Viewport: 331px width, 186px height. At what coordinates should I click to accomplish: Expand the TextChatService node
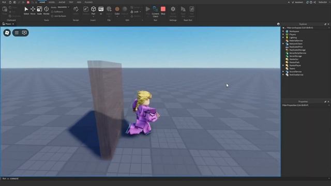point(283,74)
